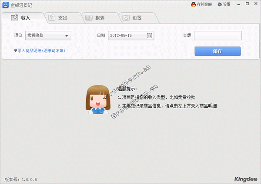261x184 pixels.
Task: Open 在线客服 QQ penguin icon
Action: tap(194, 4)
